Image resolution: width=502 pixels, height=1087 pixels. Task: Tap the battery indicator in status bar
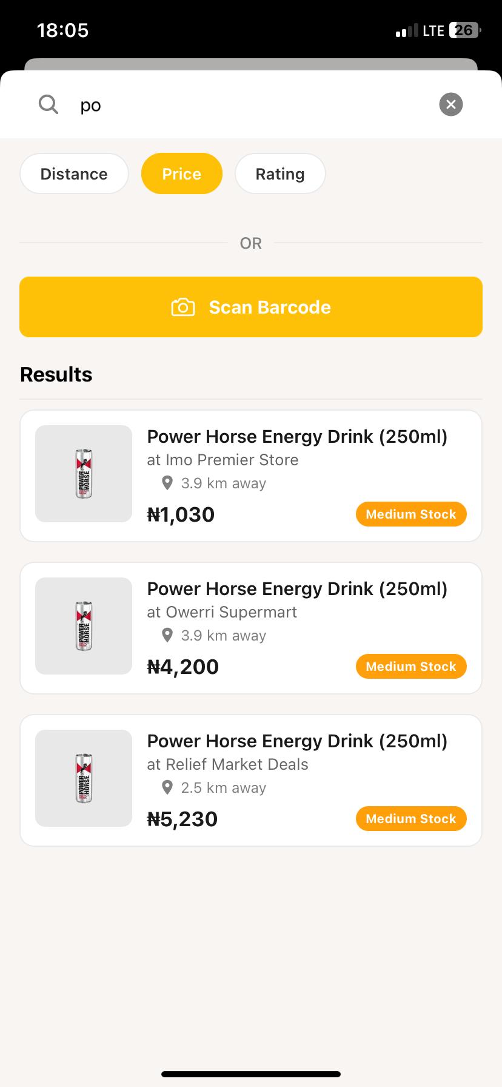[x=464, y=30]
